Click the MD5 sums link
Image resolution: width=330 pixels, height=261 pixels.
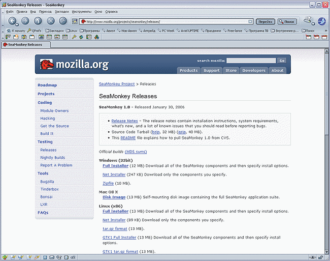(136, 152)
